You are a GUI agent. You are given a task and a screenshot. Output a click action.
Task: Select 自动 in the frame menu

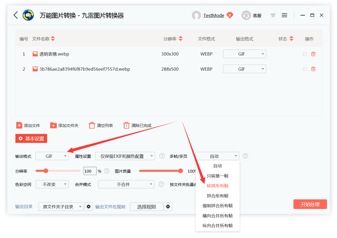217,166
